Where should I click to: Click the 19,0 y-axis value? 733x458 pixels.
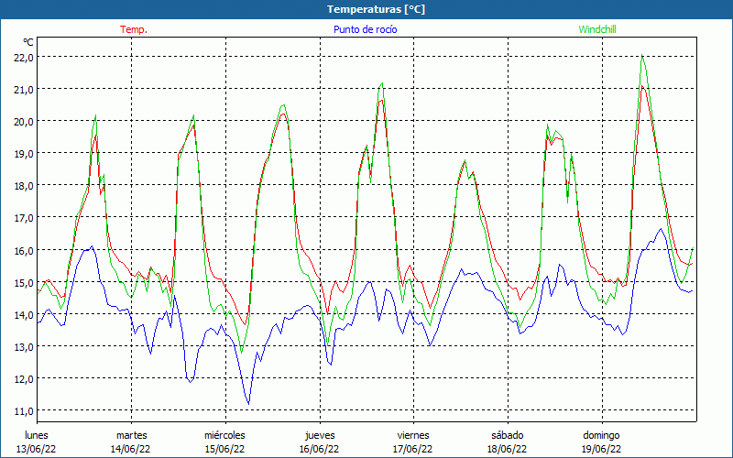[24, 153]
